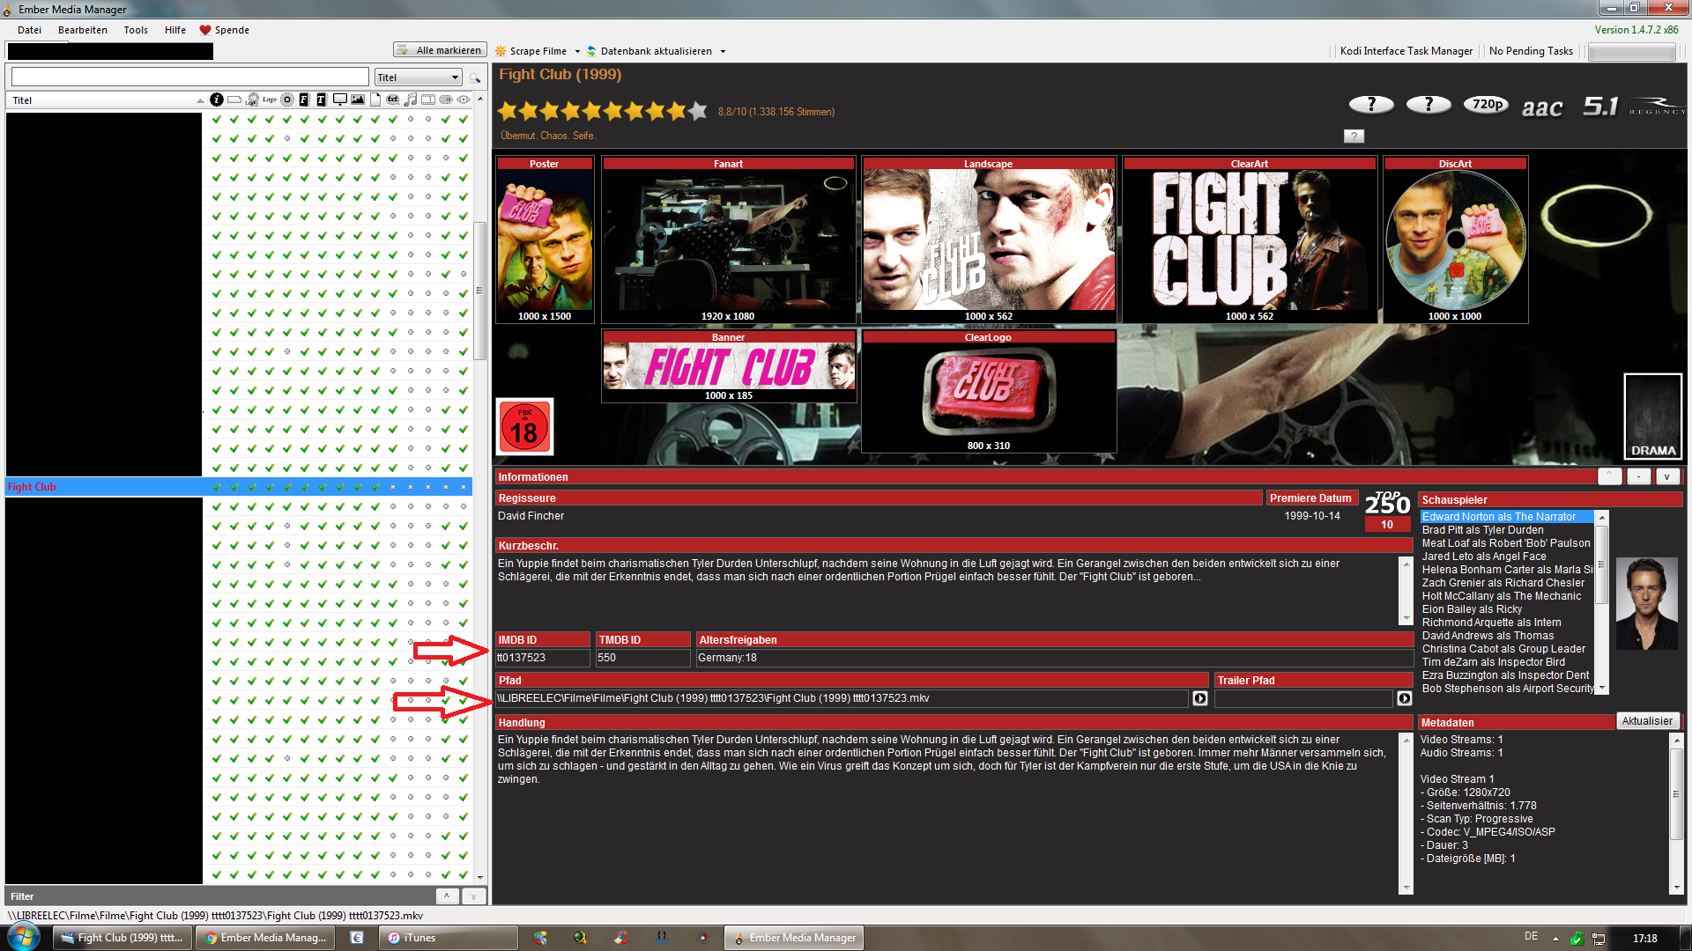This screenshot has height=951, width=1692.
Task: Open the trailer path play button
Action: point(1404,698)
